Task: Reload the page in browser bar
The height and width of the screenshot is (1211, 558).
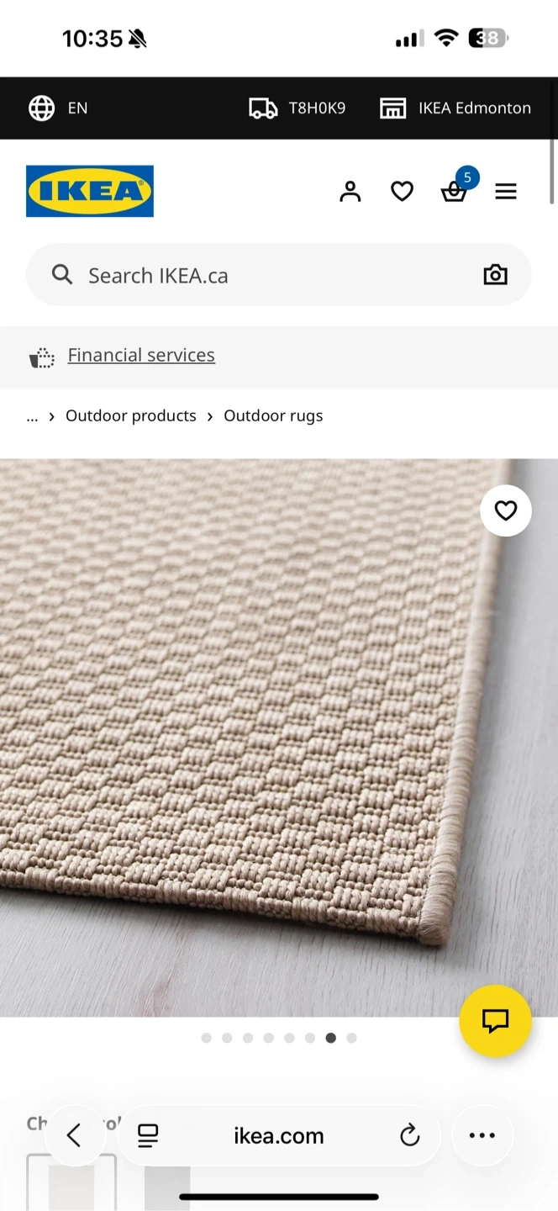Action: click(409, 1135)
